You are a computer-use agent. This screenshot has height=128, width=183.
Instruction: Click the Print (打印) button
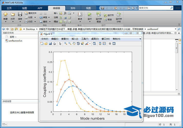pos(29,22)
